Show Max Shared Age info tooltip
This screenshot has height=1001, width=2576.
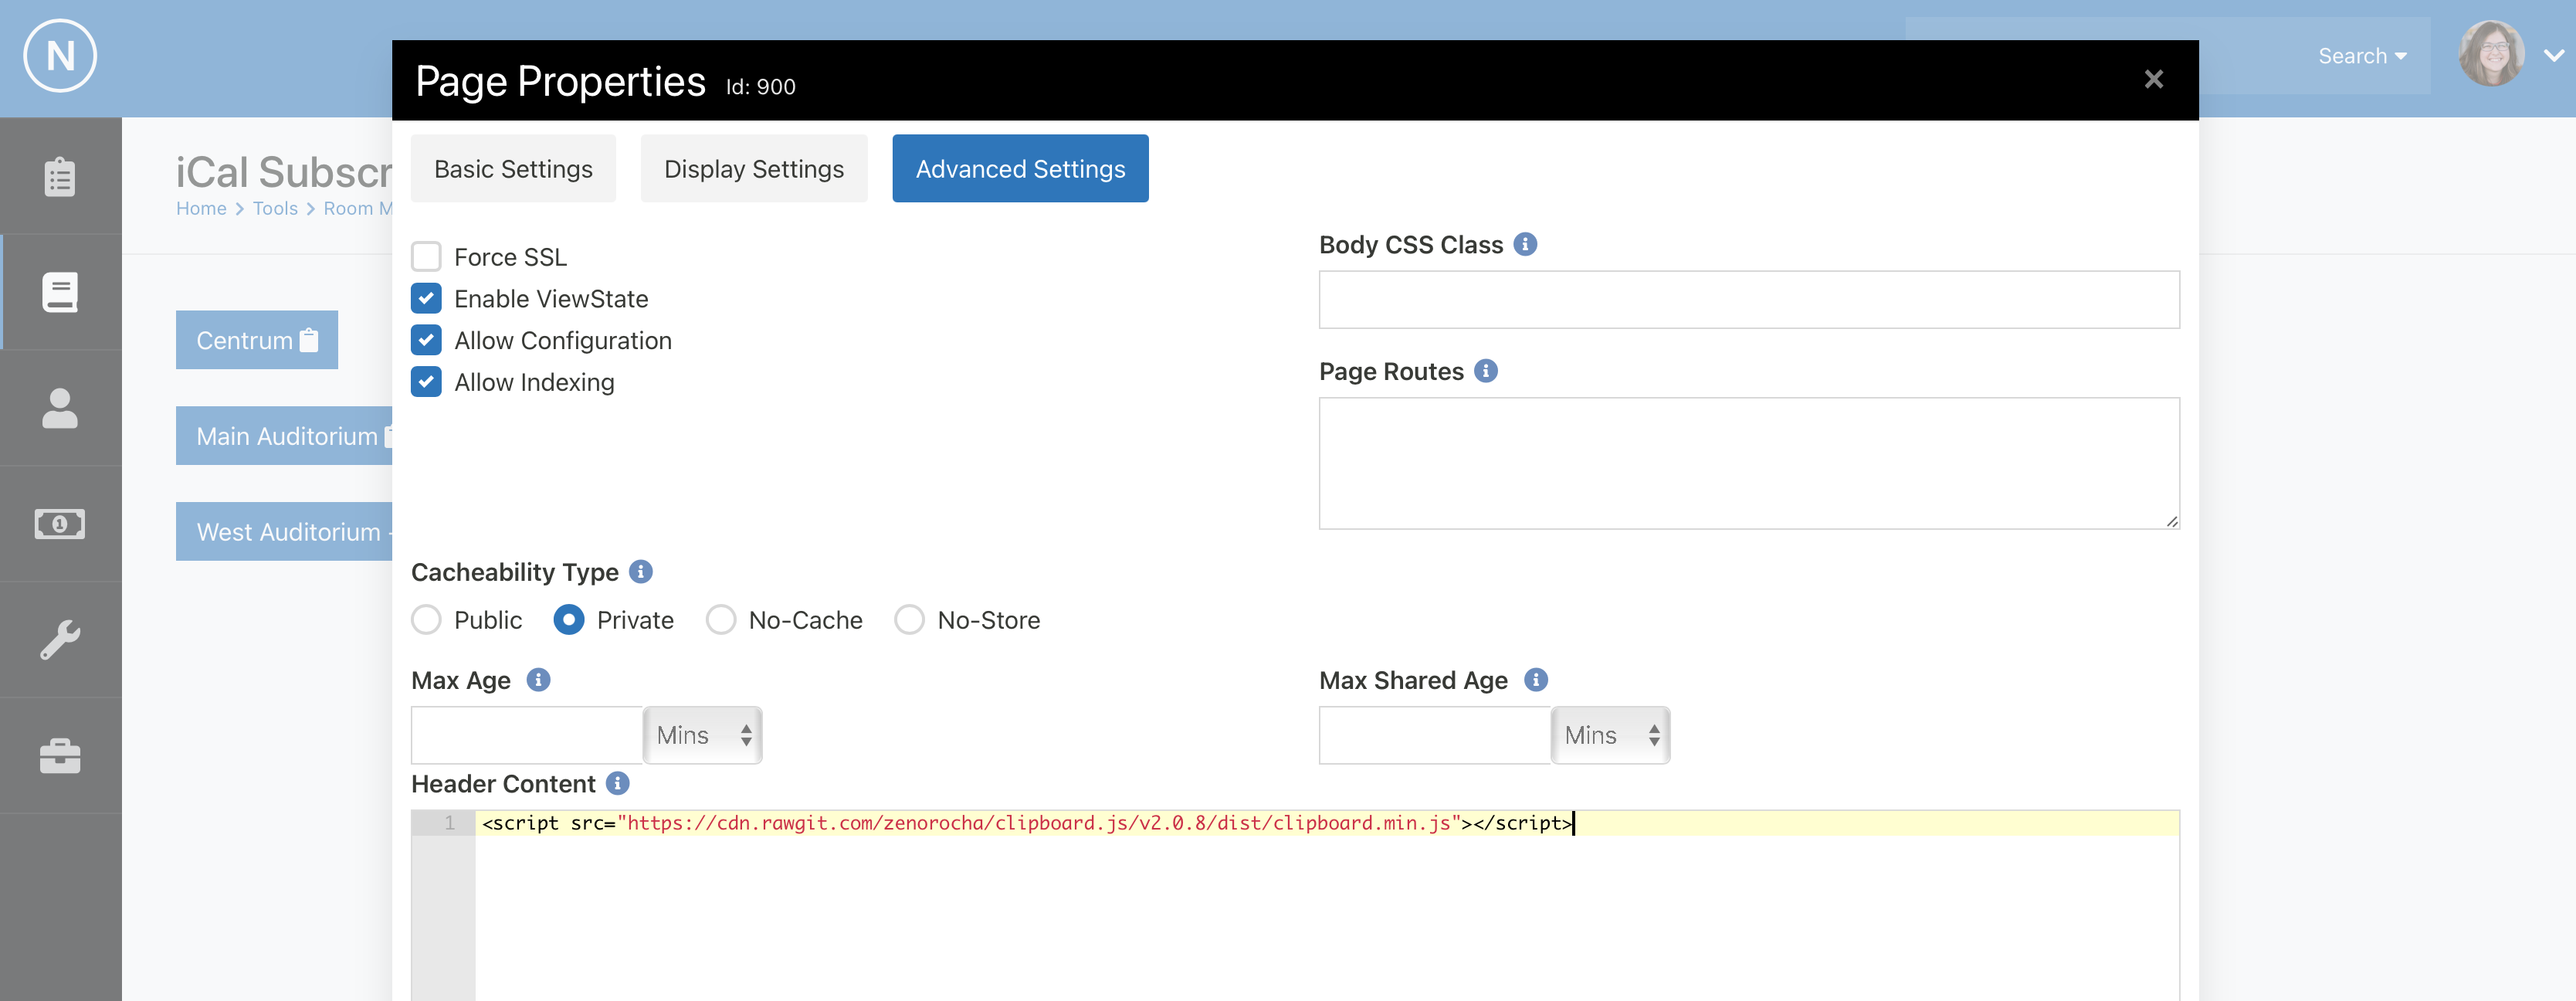[1536, 680]
